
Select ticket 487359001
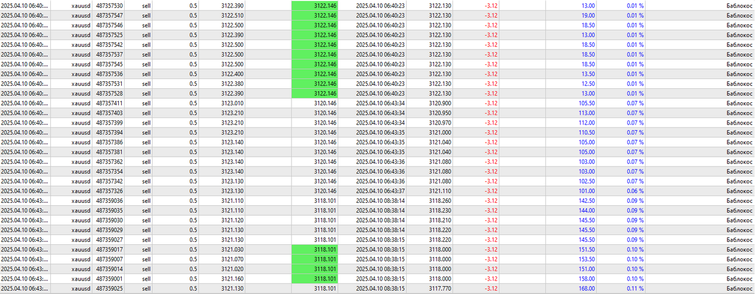109,278
